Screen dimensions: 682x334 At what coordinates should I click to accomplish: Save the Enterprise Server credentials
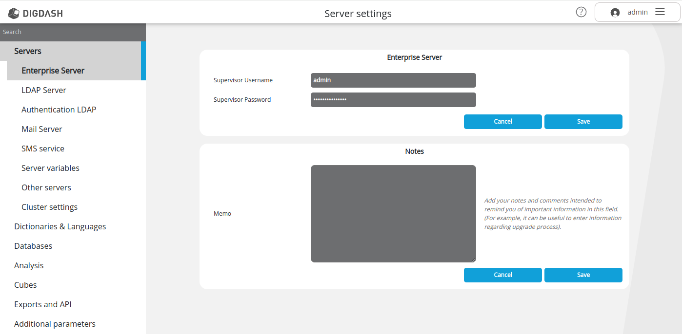(583, 121)
